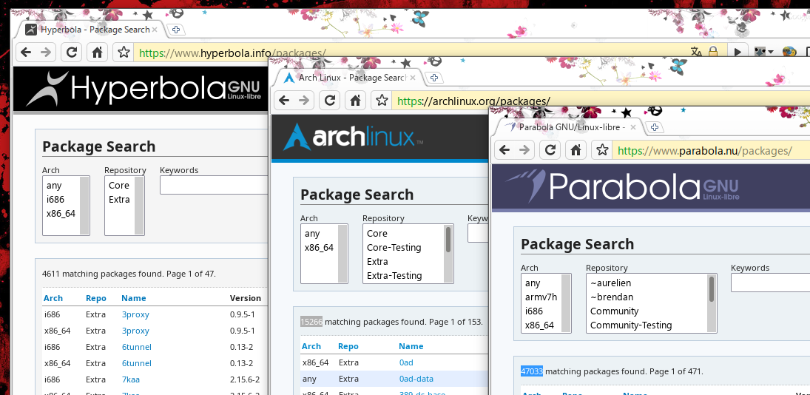Open the 7kaa i686 package link
Viewport: 810px width, 395px height.
(x=131, y=379)
